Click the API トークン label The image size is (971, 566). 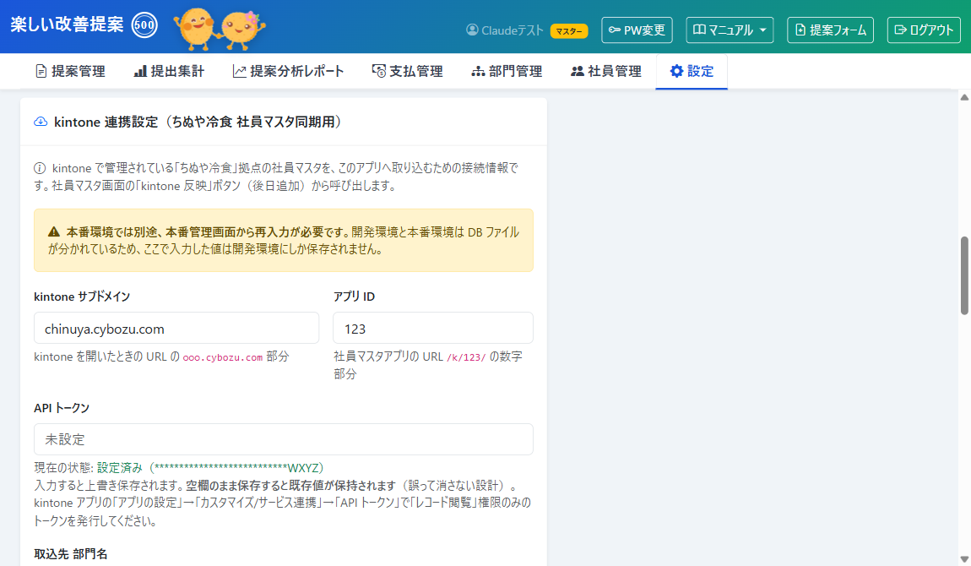62,408
